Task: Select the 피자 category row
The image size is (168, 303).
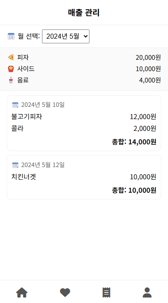Action: click(84, 57)
